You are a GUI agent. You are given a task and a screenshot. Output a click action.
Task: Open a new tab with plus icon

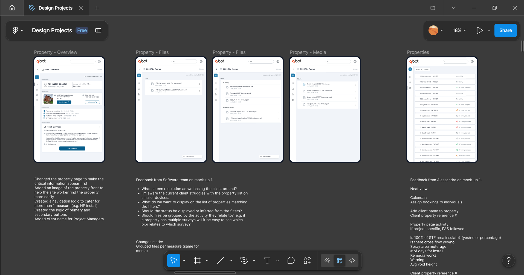[97, 8]
